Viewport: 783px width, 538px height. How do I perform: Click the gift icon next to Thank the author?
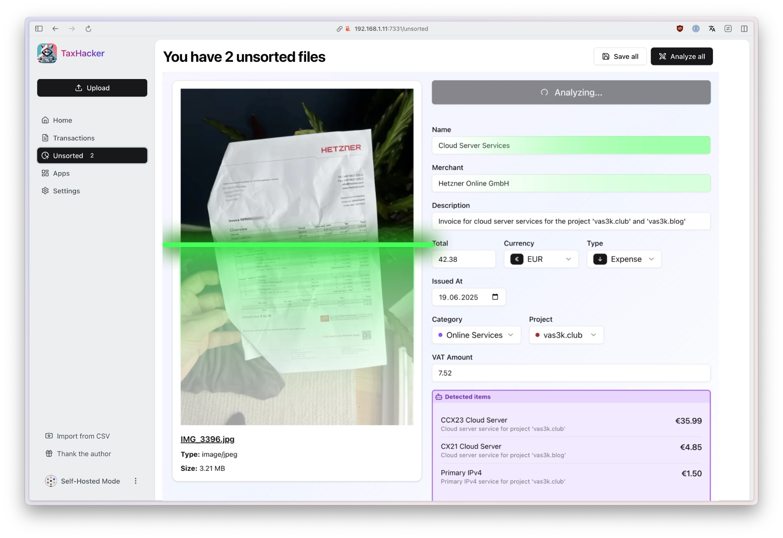click(49, 453)
